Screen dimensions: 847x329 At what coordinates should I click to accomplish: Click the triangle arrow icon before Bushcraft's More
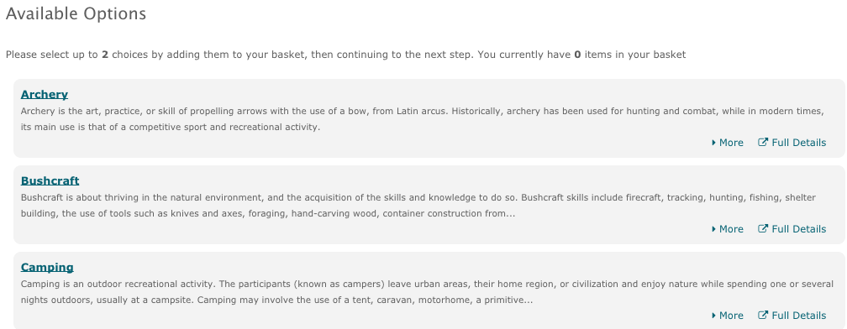click(713, 229)
